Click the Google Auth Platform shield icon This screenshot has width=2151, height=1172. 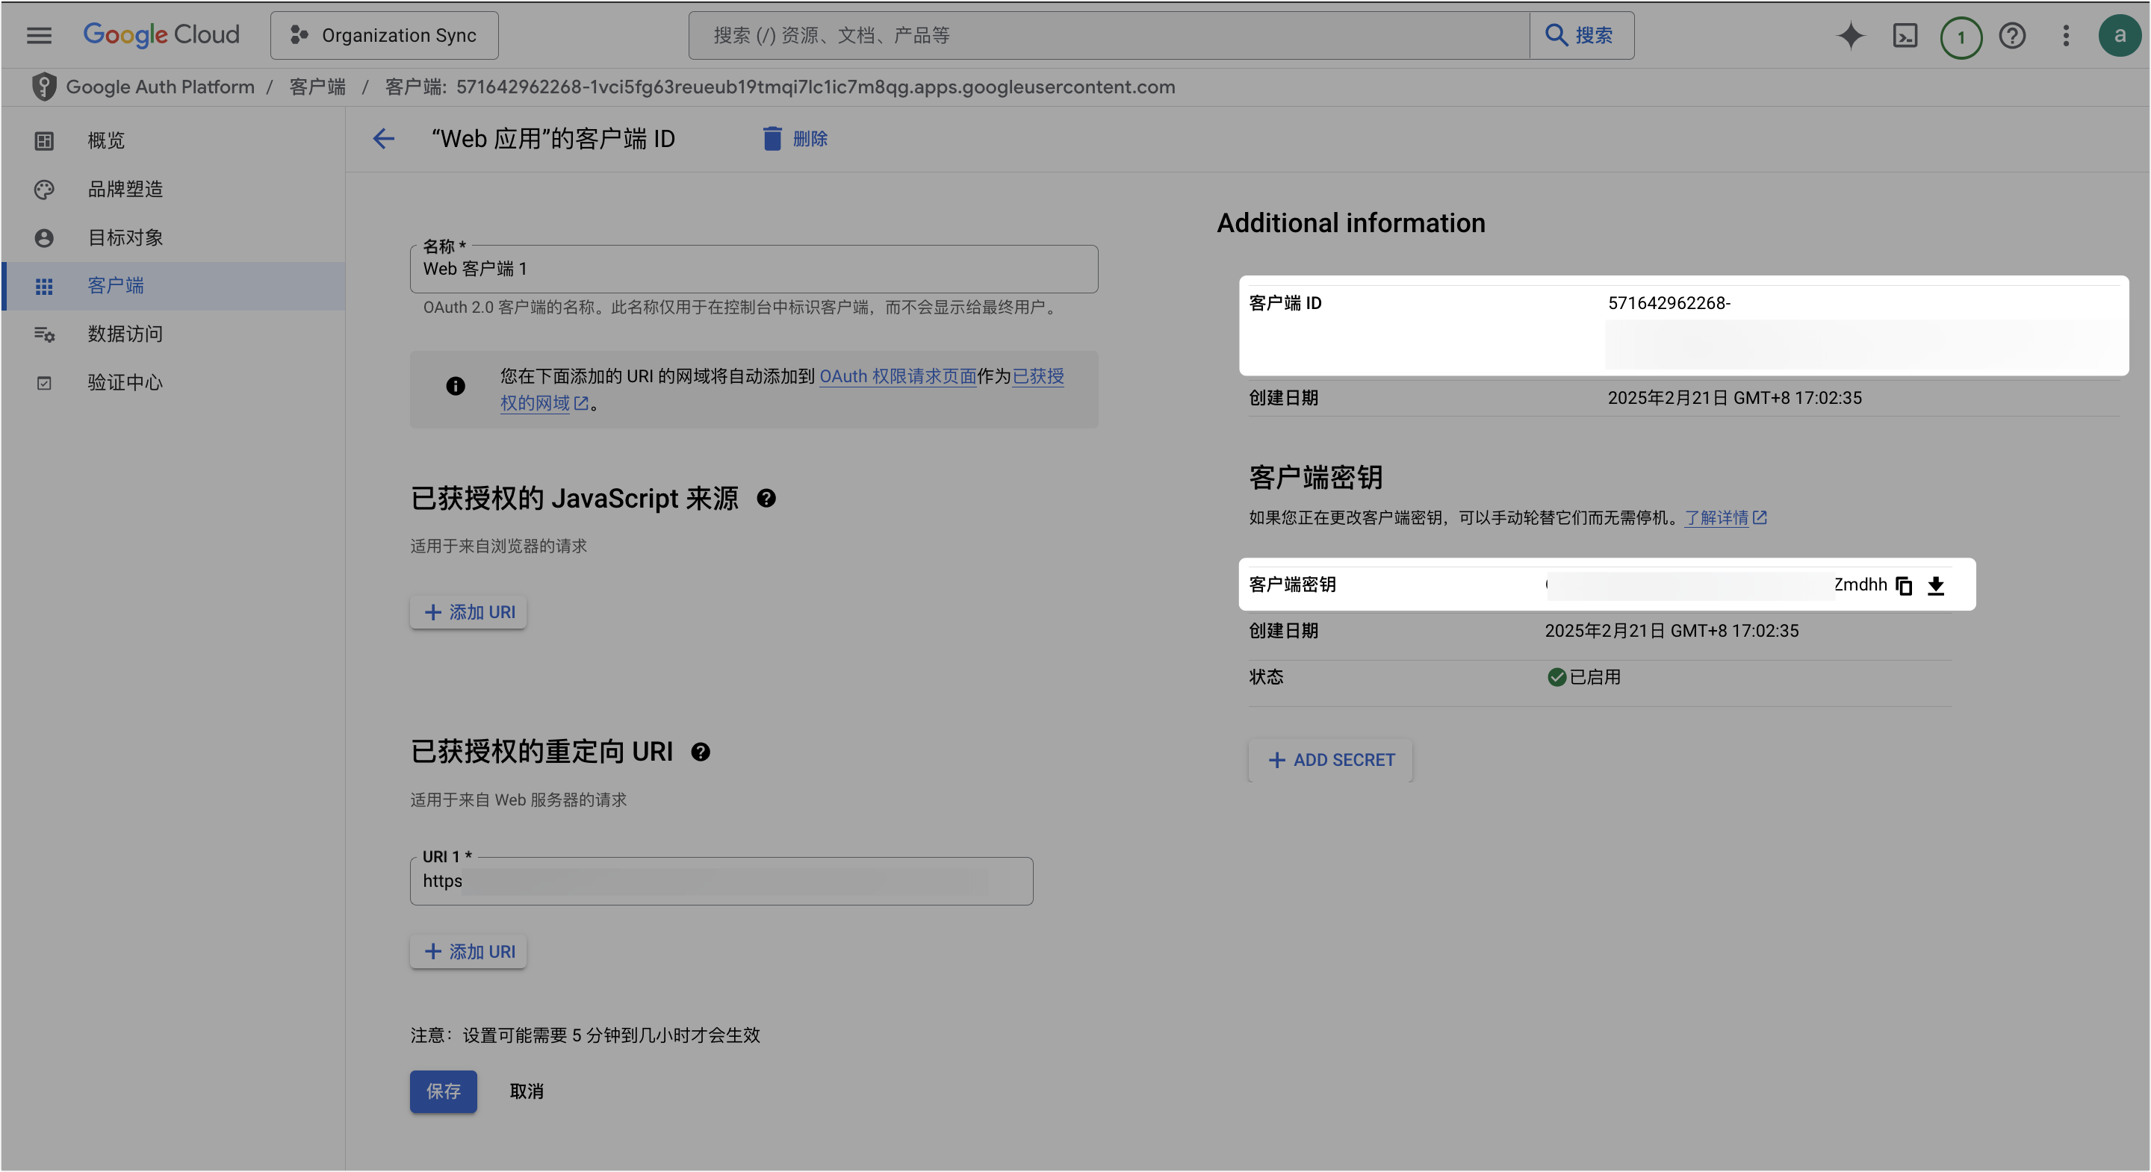tap(43, 87)
